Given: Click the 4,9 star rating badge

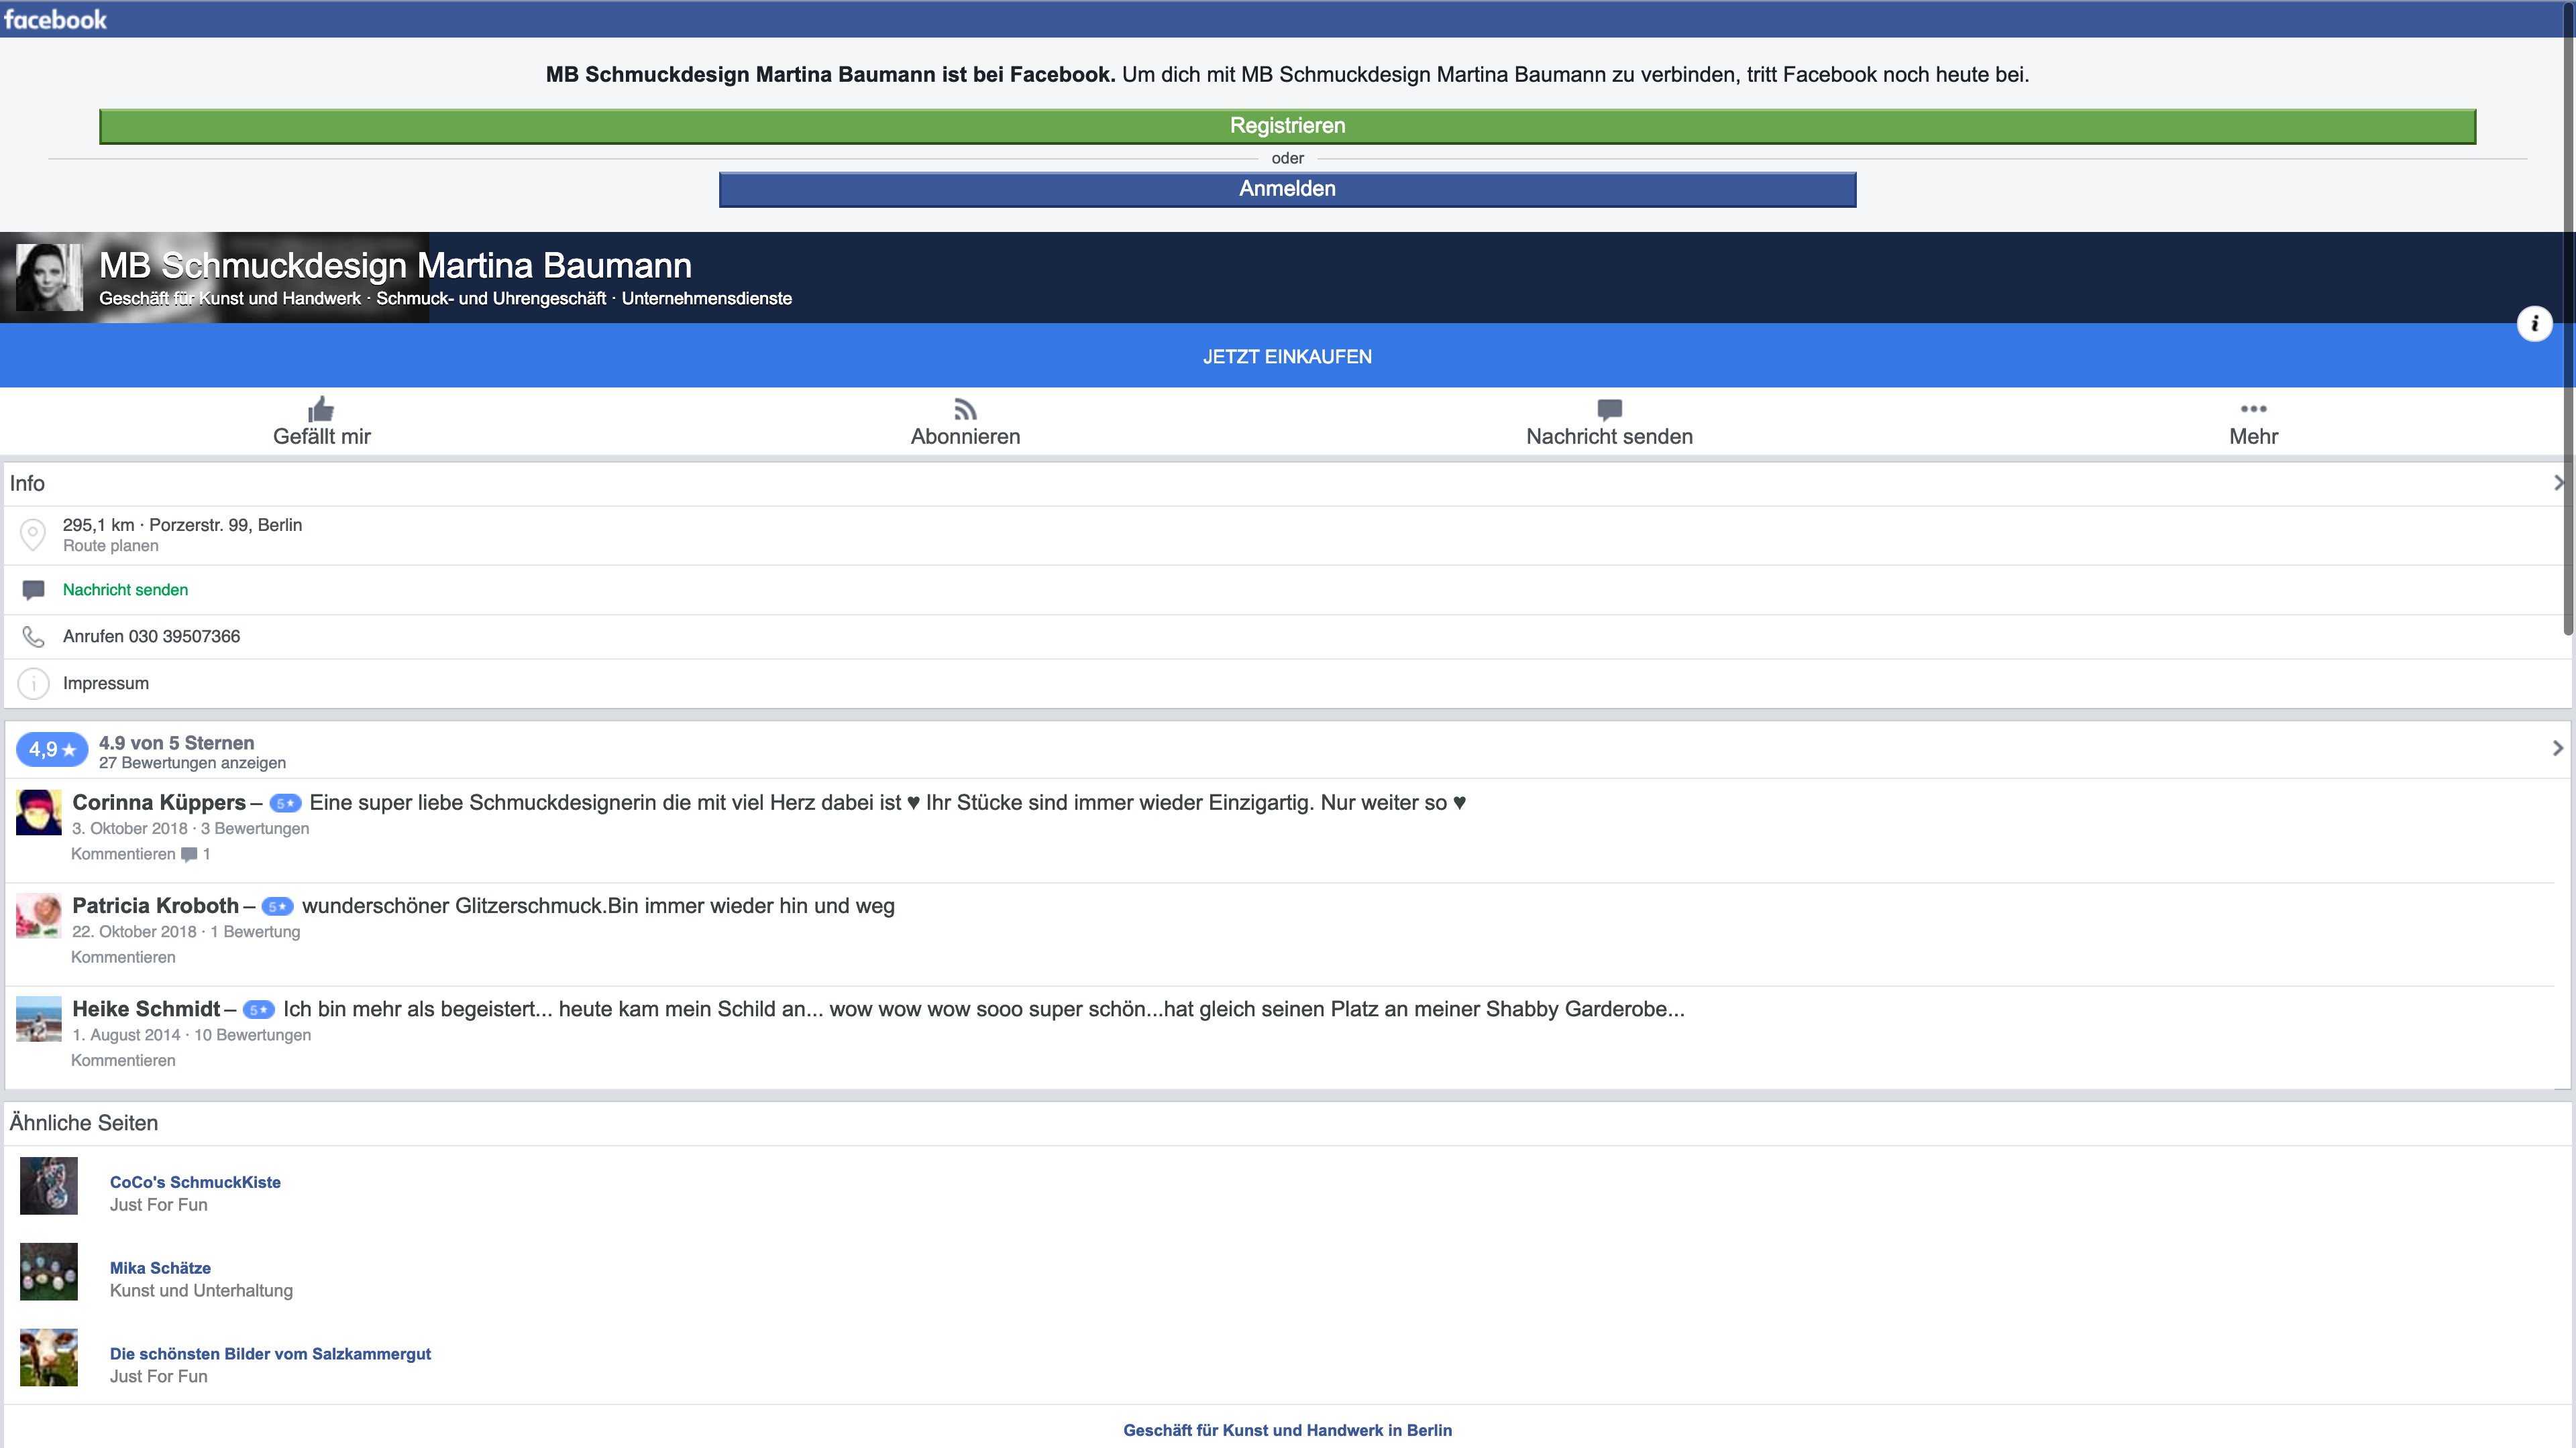Looking at the screenshot, I should pyautogui.click(x=52, y=749).
